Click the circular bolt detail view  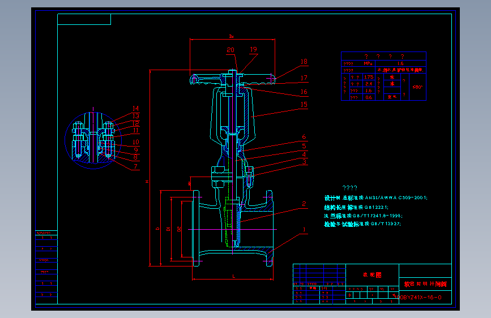[93, 140]
